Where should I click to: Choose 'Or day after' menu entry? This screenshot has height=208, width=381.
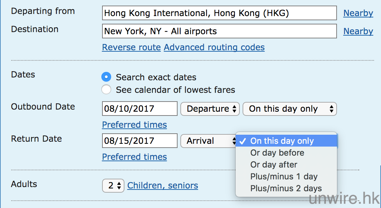tap(274, 165)
